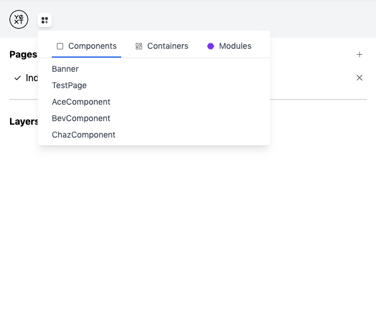
Task: Add a new page with plus icon
Action: 360,55
